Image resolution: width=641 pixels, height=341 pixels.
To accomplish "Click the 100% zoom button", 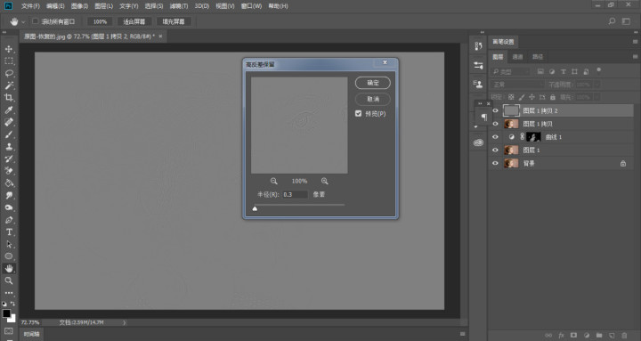I will [x=100, y=21].
